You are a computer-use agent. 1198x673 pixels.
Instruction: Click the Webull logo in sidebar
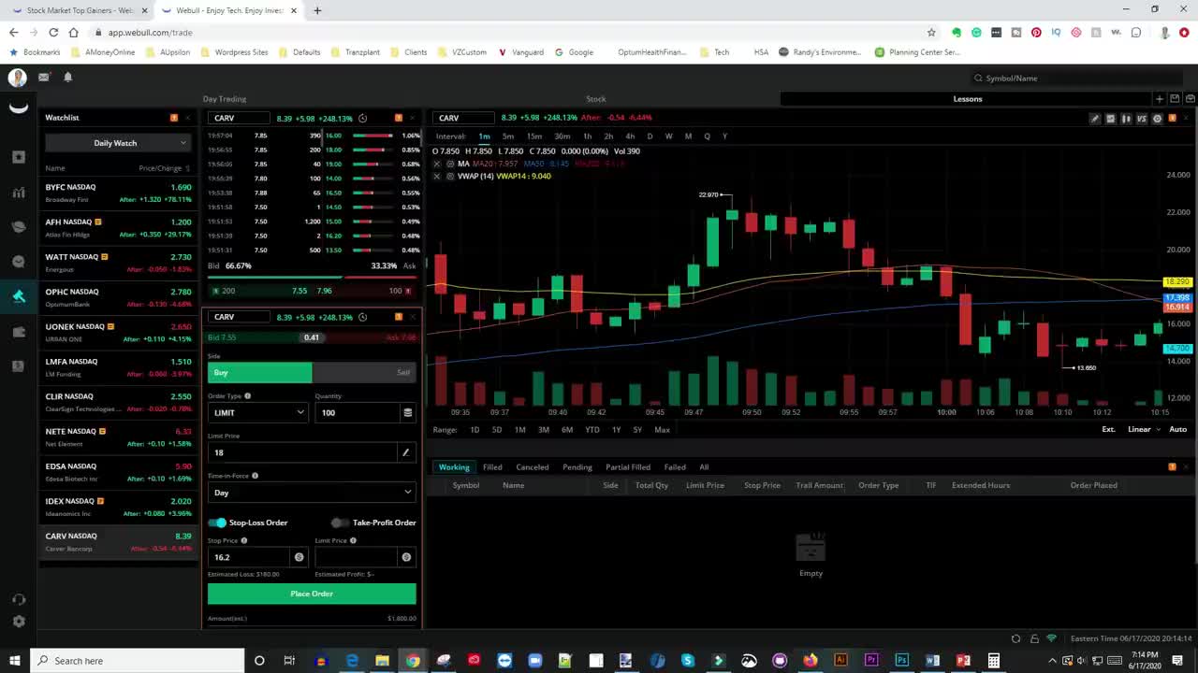tap(18, 109)
